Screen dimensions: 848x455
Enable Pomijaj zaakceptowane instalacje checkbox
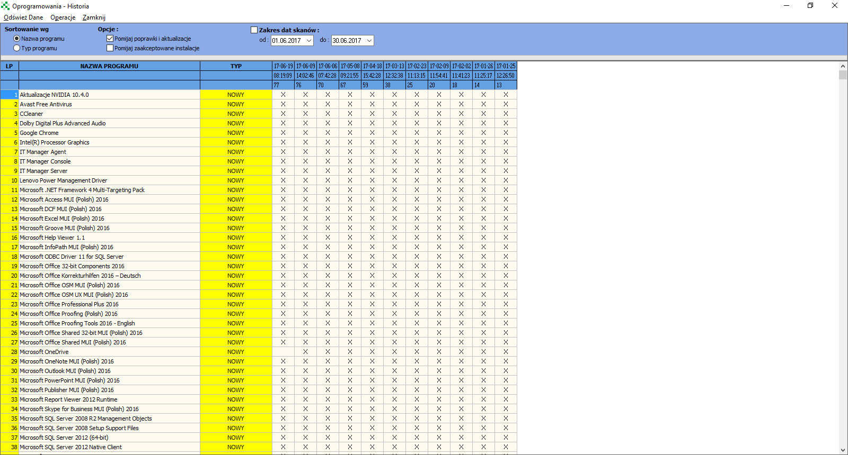[110, 48]
